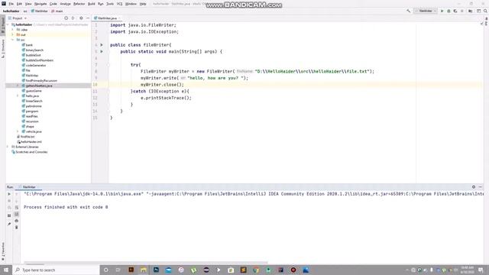The width and height of the screenshot is (489, 275).
Task: Pin the Run tab with pin icon
Action: tap(9, 224)
